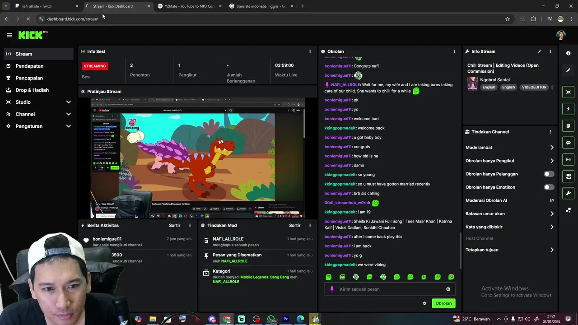Click the purple microphone identity icon
Viewport: 578px width, 325px height.
[x=332, y=289]
